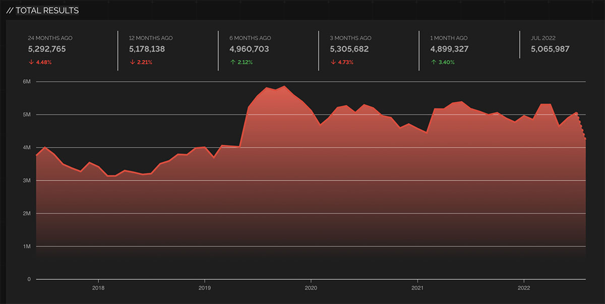Click the green up arrow beside 3.40%
Screen dimensions: 605x304
[433, 63]
